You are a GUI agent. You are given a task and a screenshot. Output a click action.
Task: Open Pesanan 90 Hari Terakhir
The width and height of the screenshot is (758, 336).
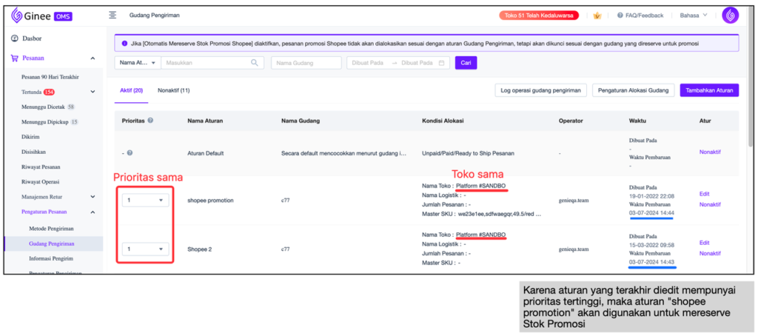pos(50,77)
